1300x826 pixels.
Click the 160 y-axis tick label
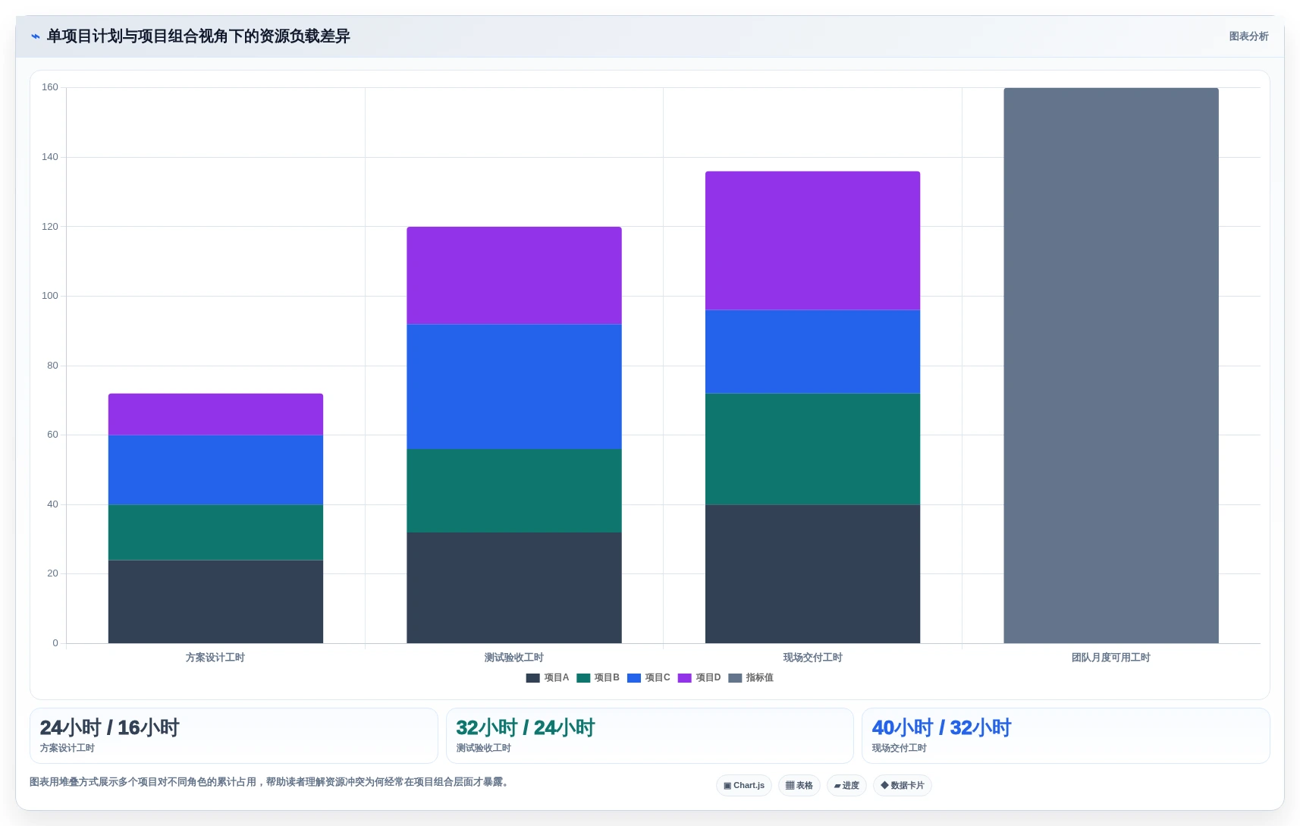(50, 87)
